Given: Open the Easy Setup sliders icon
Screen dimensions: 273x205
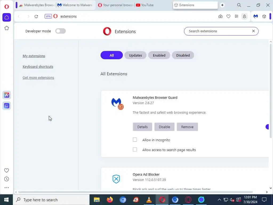Looking at the screenshot, I should [236, 16].
